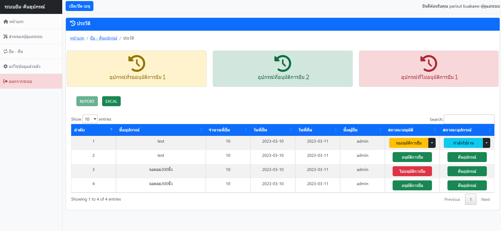Click the tools icon for ส่วนของผู้ดูแลระบบ
501x231 pixels.
pyautogui.click(x=6, y=36)
